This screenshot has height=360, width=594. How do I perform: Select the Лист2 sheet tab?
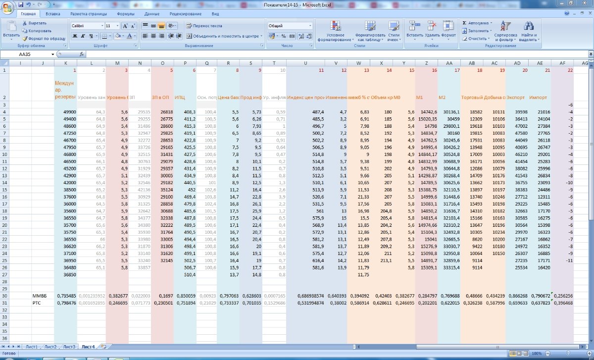pyautogui.click(x=50, y=347)
